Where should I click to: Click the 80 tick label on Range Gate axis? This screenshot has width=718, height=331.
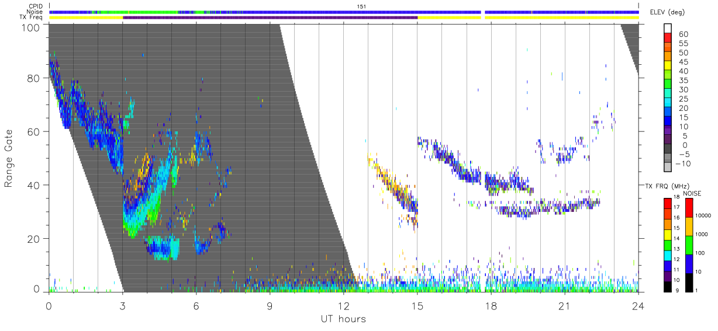pyautogui.click(x=34, y=78)
